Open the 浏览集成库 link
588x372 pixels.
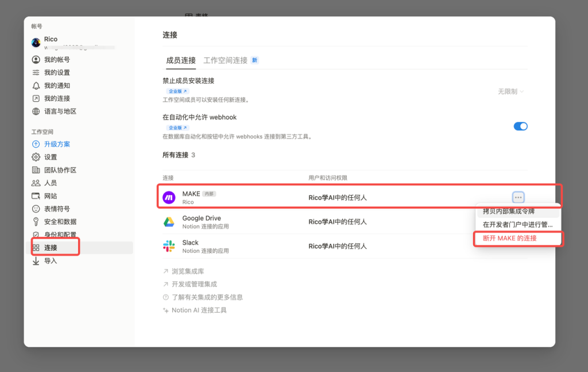tap(188, 271)
